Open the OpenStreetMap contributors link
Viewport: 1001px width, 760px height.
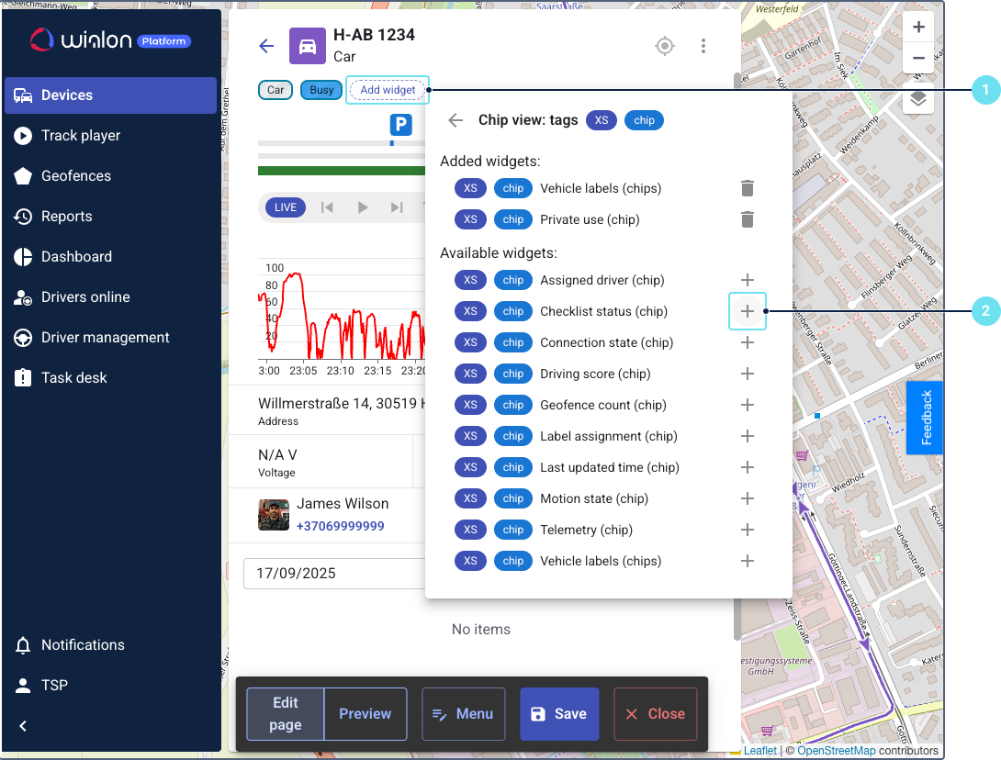coord(837,751)
